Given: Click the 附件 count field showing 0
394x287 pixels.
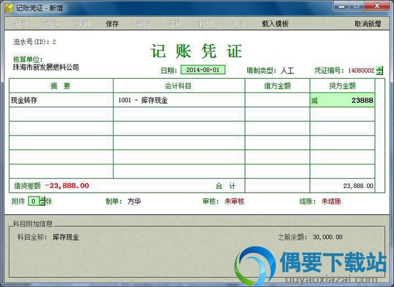Looking at the screenshot, I should 33,201.
